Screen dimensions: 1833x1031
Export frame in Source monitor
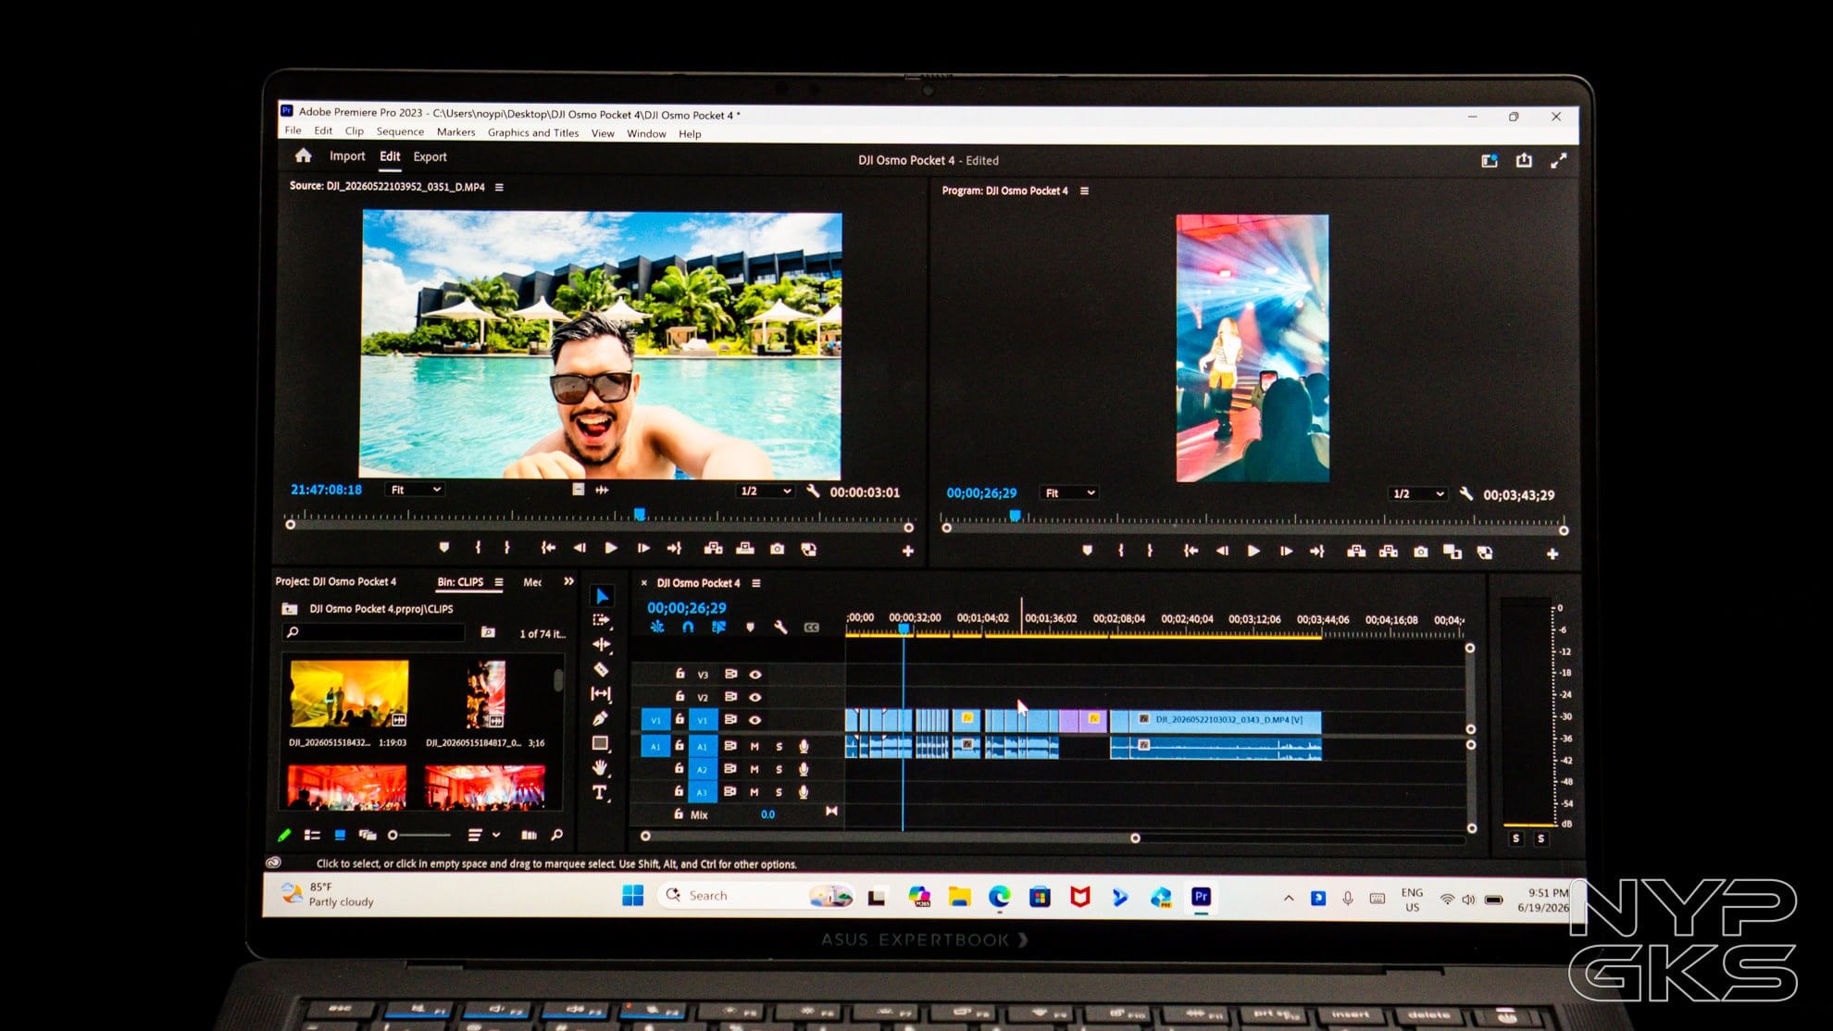(x=778, y=549)
